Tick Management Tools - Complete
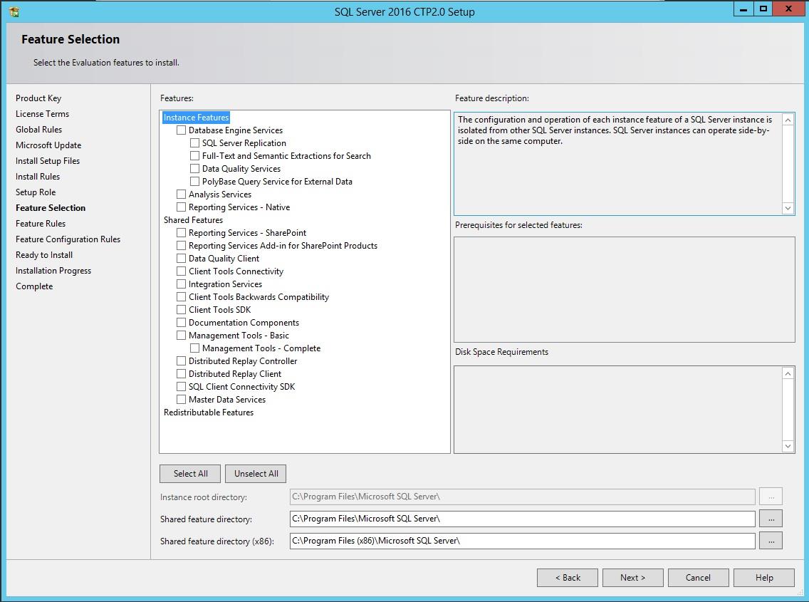Image resolution: width=809 pixels, height=602 pixels. (x=194, y=348)
